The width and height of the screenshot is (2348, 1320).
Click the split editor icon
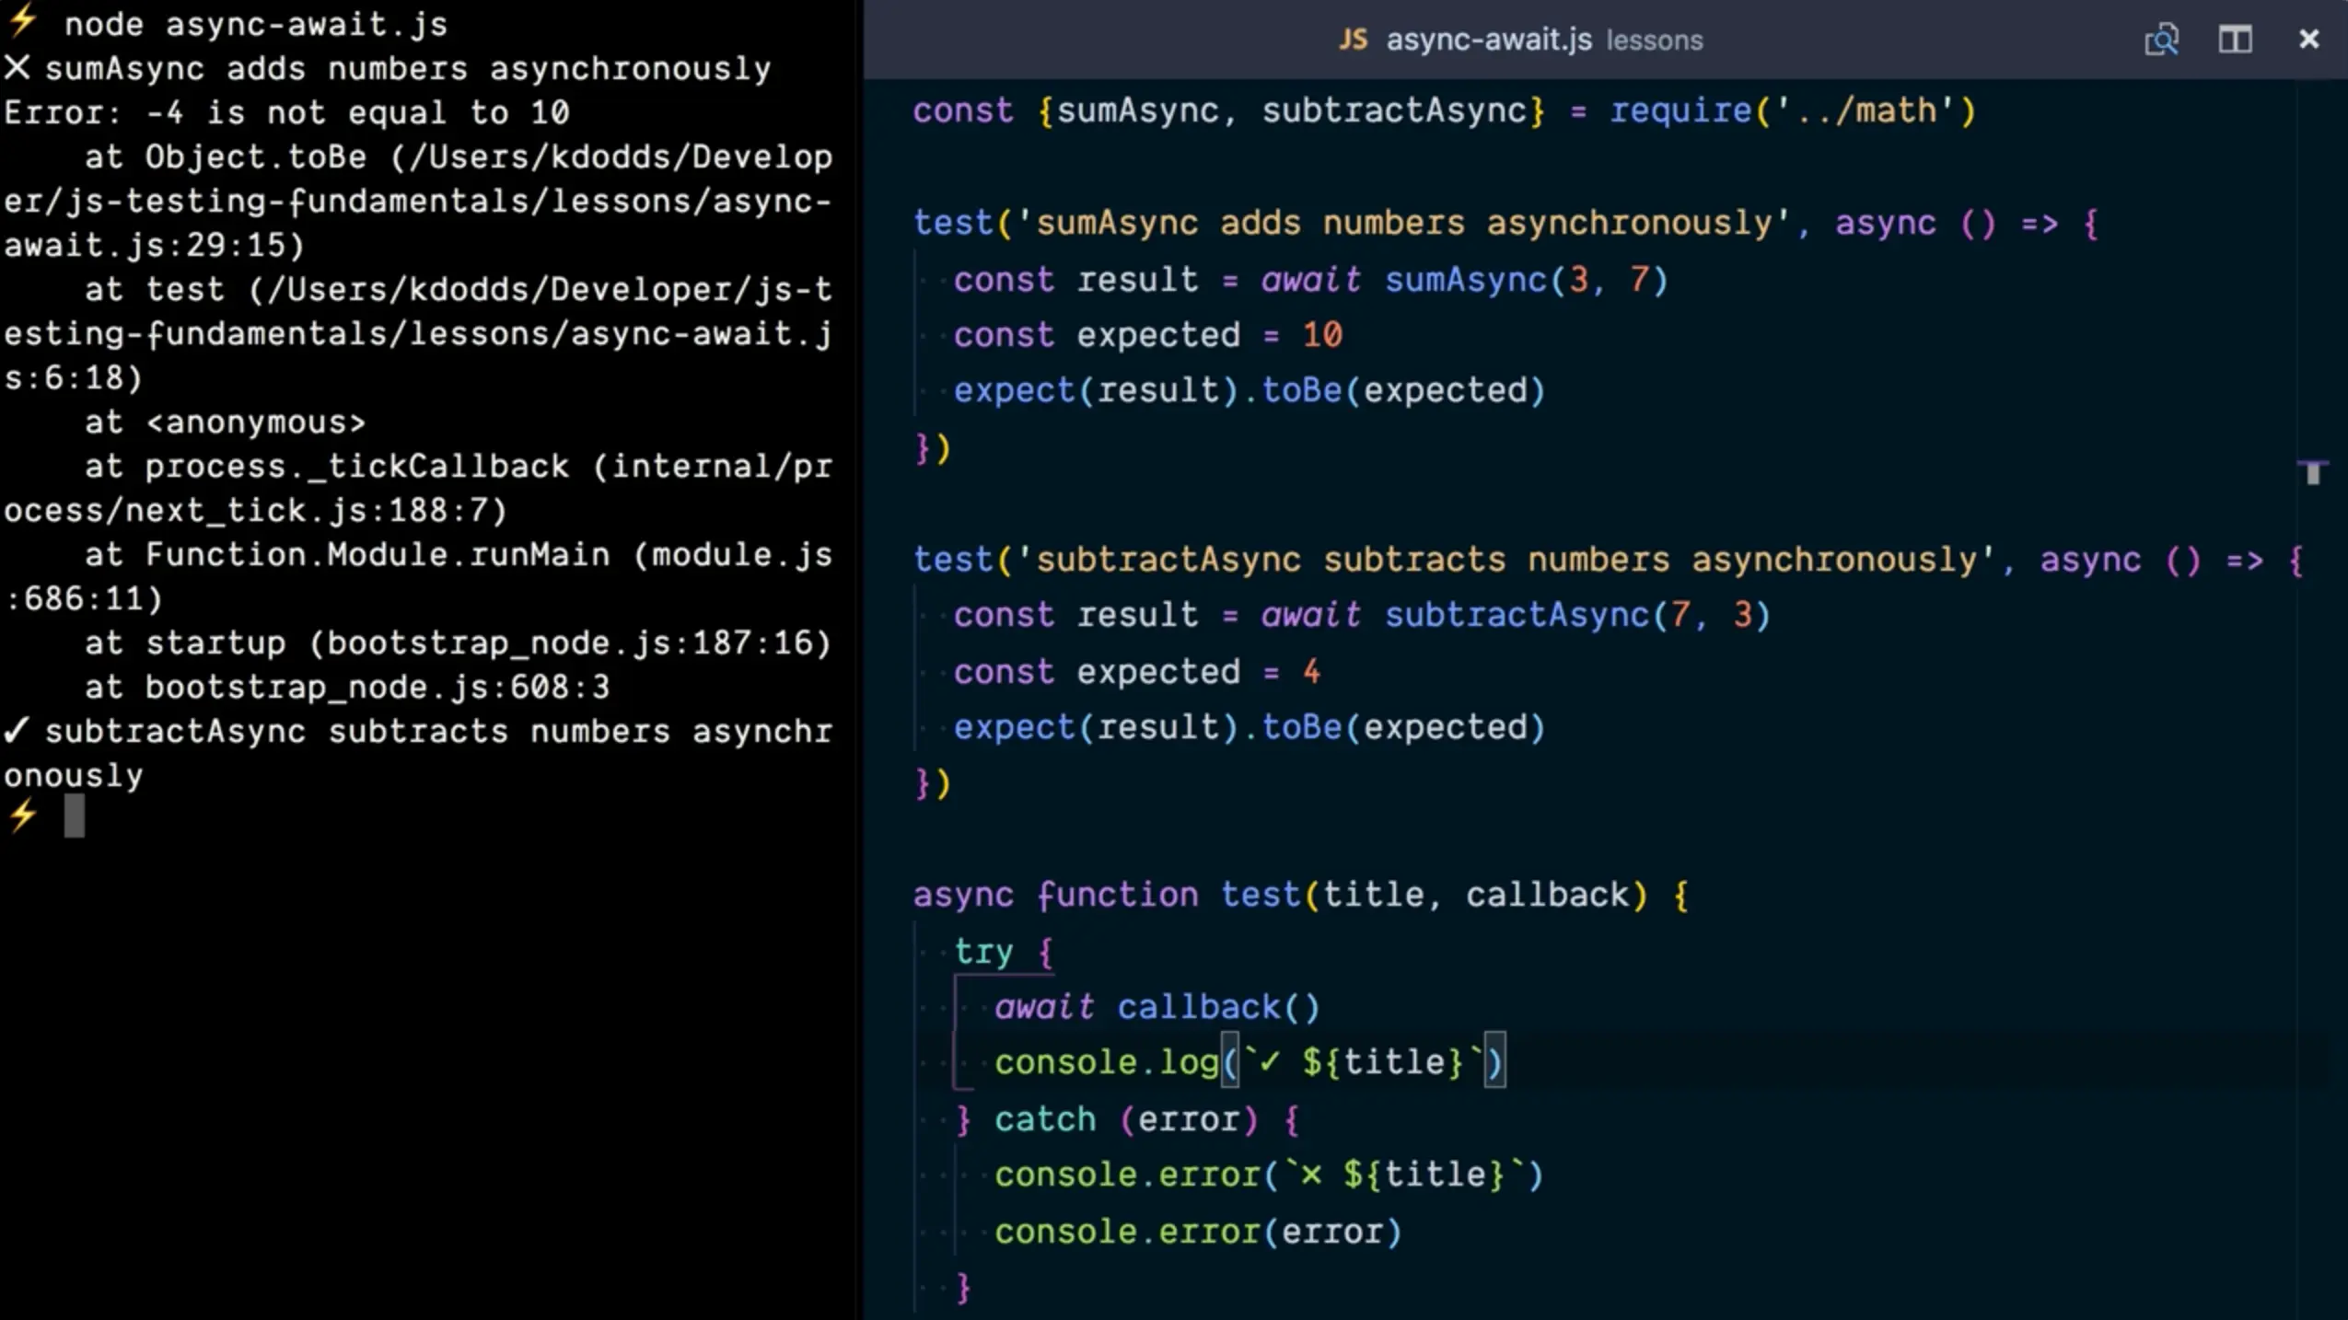pyautogui.click(x=2234, y=40)
